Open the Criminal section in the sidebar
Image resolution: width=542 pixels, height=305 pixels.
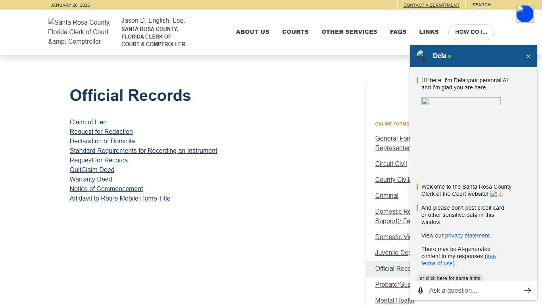pyautogui.click(x=386, y=195)
